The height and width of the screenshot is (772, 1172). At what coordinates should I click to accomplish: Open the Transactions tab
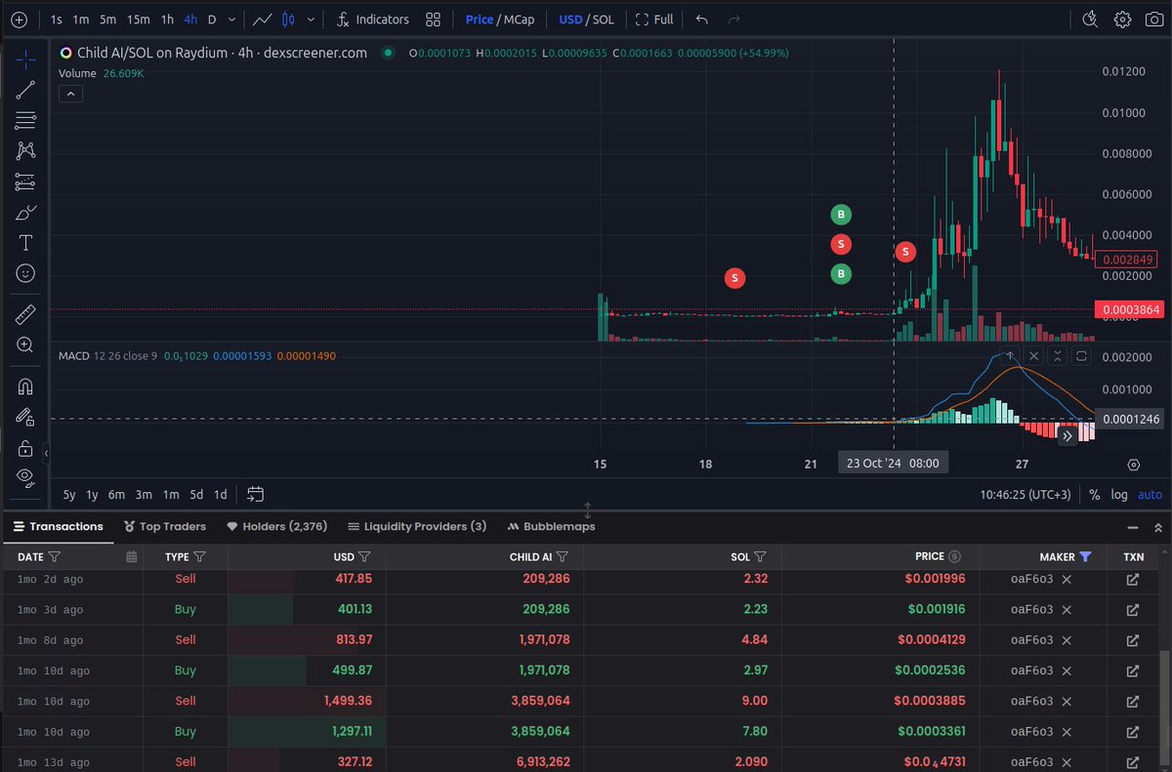[58, 526]
